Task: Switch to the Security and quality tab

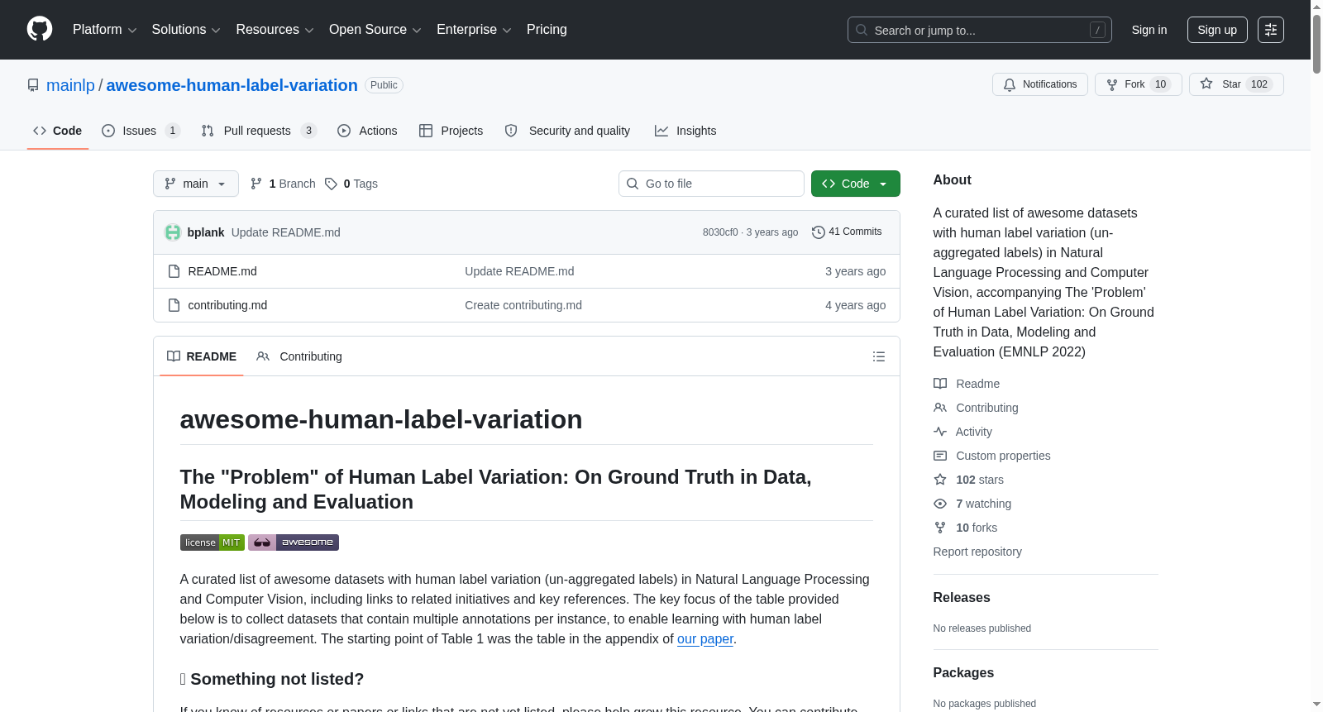Action: click(567, 131)
